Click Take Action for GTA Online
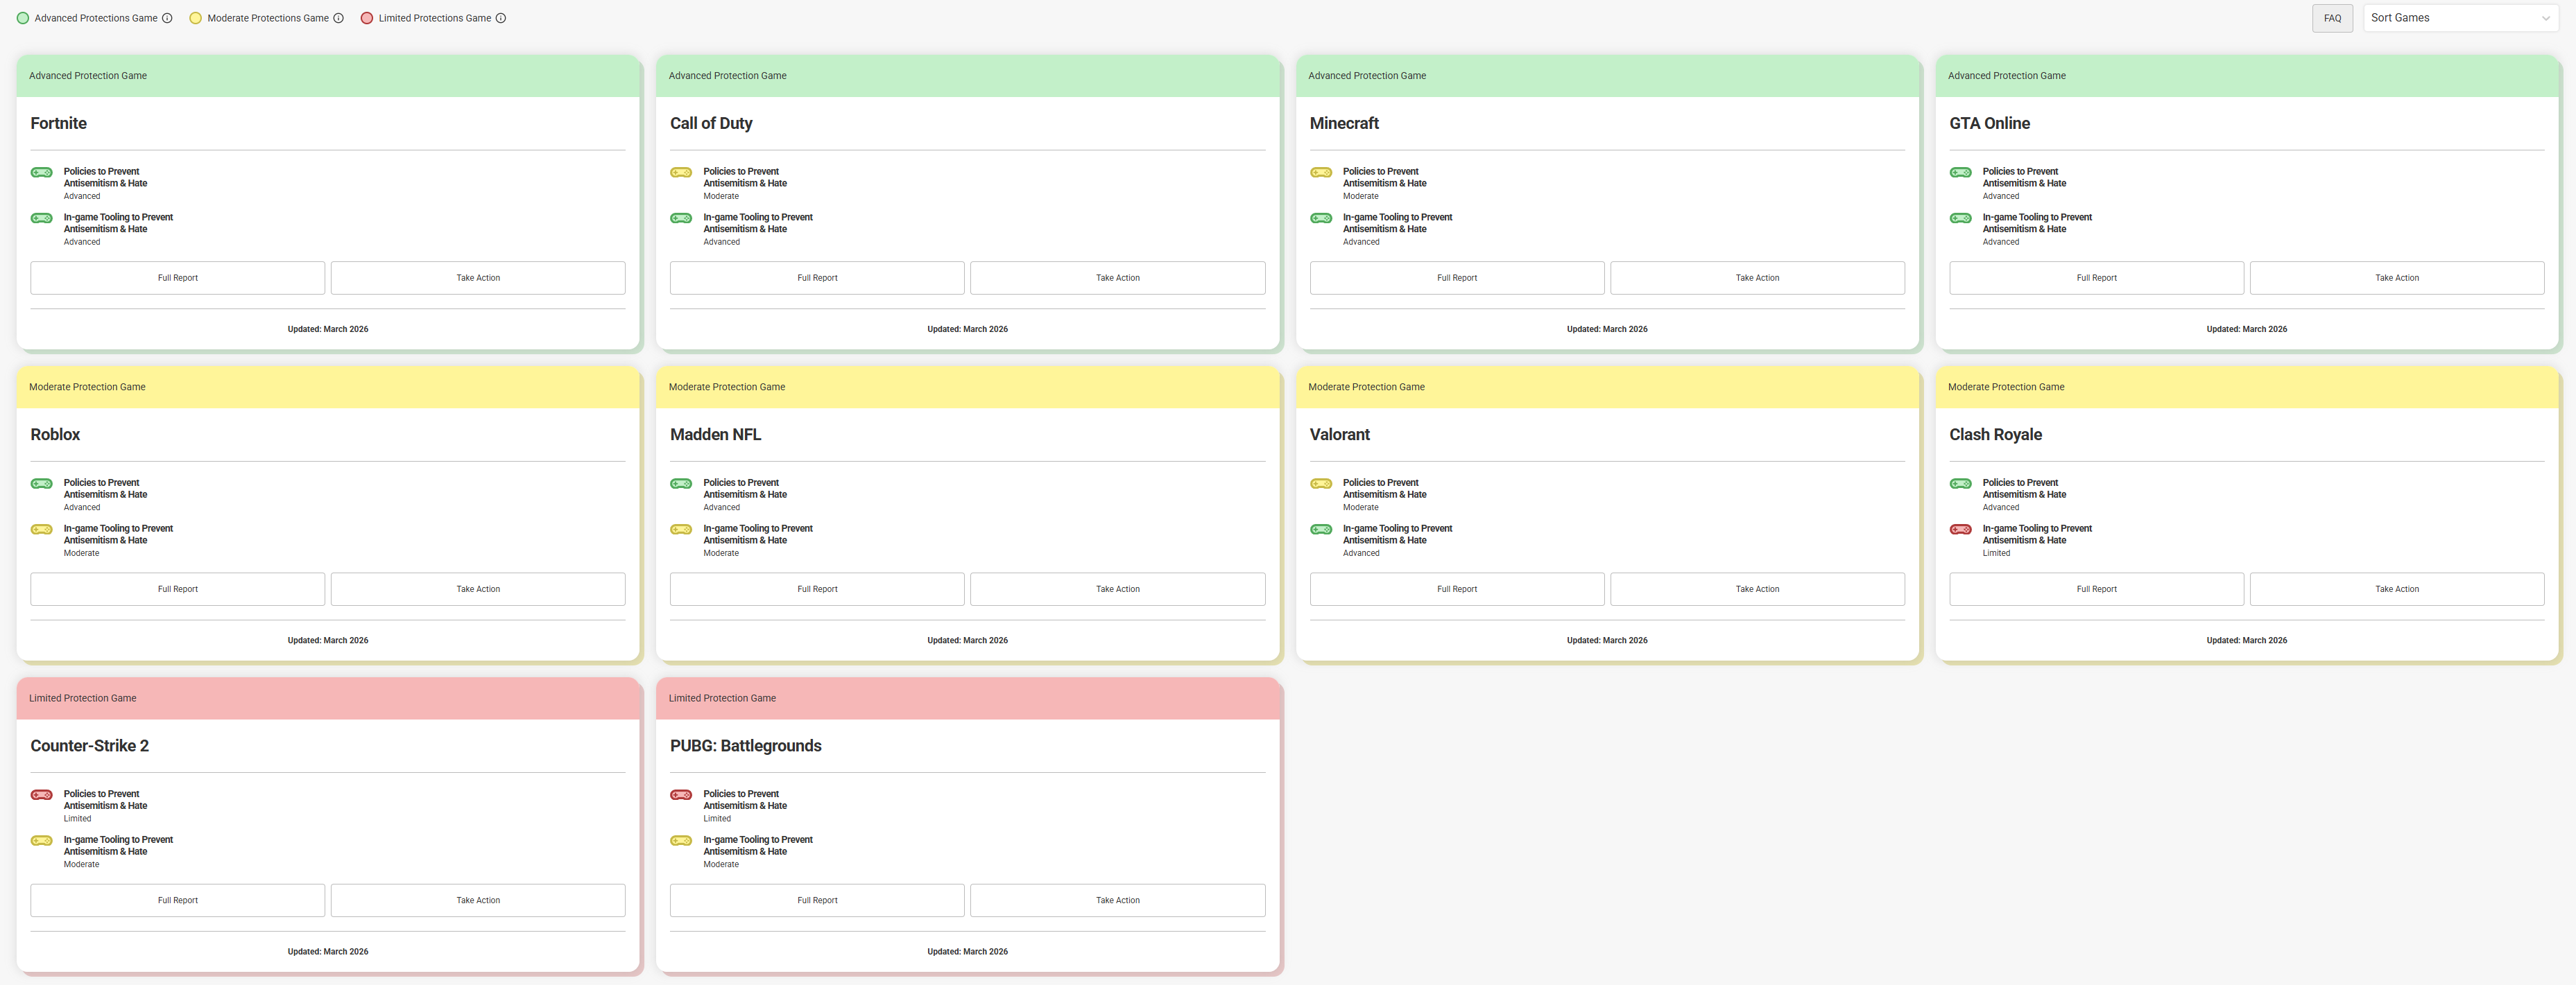This screenshot has height=985, width=2576. [x=2396, y=278]
